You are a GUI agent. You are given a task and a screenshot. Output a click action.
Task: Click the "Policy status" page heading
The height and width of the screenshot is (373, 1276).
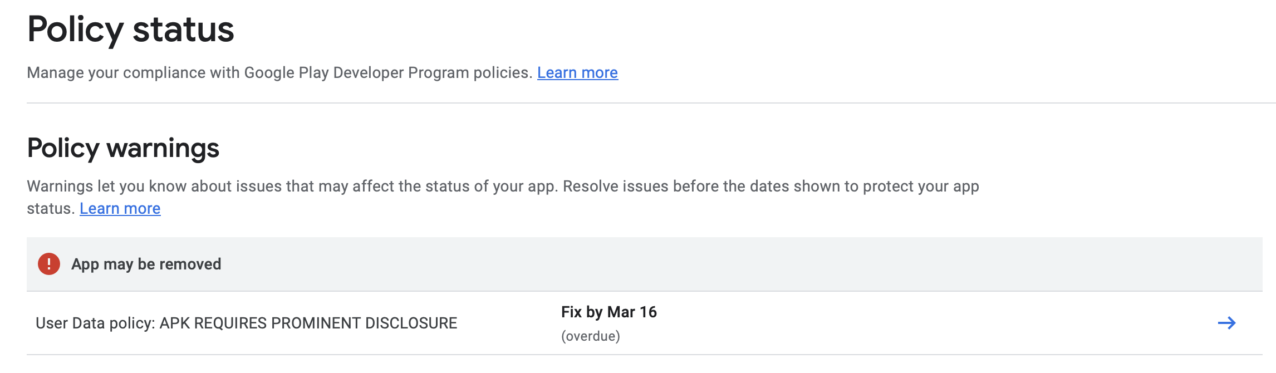click(x=131, y=30)
